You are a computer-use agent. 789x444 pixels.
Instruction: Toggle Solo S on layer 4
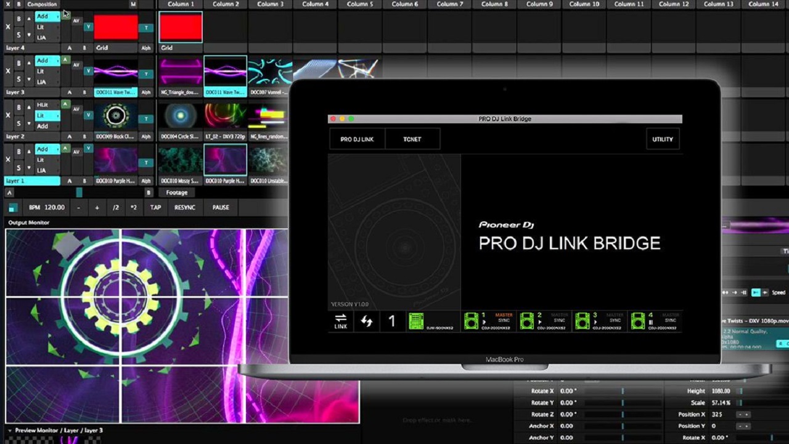pos(19,35)
